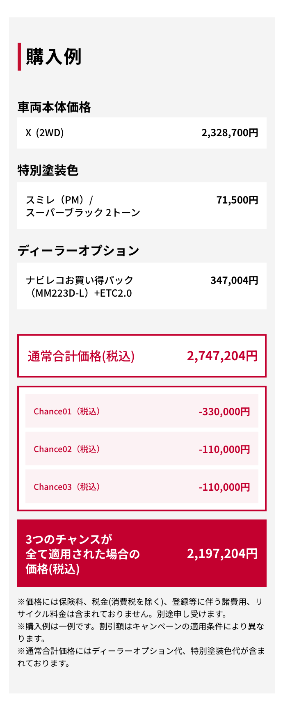The image size is (283, 718).
Task: Click the -330,000円 discount amount
Action: tap(224, 412)
